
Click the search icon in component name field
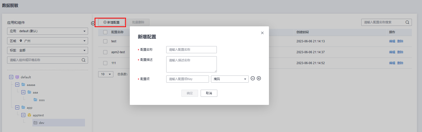tap(83, 60)
